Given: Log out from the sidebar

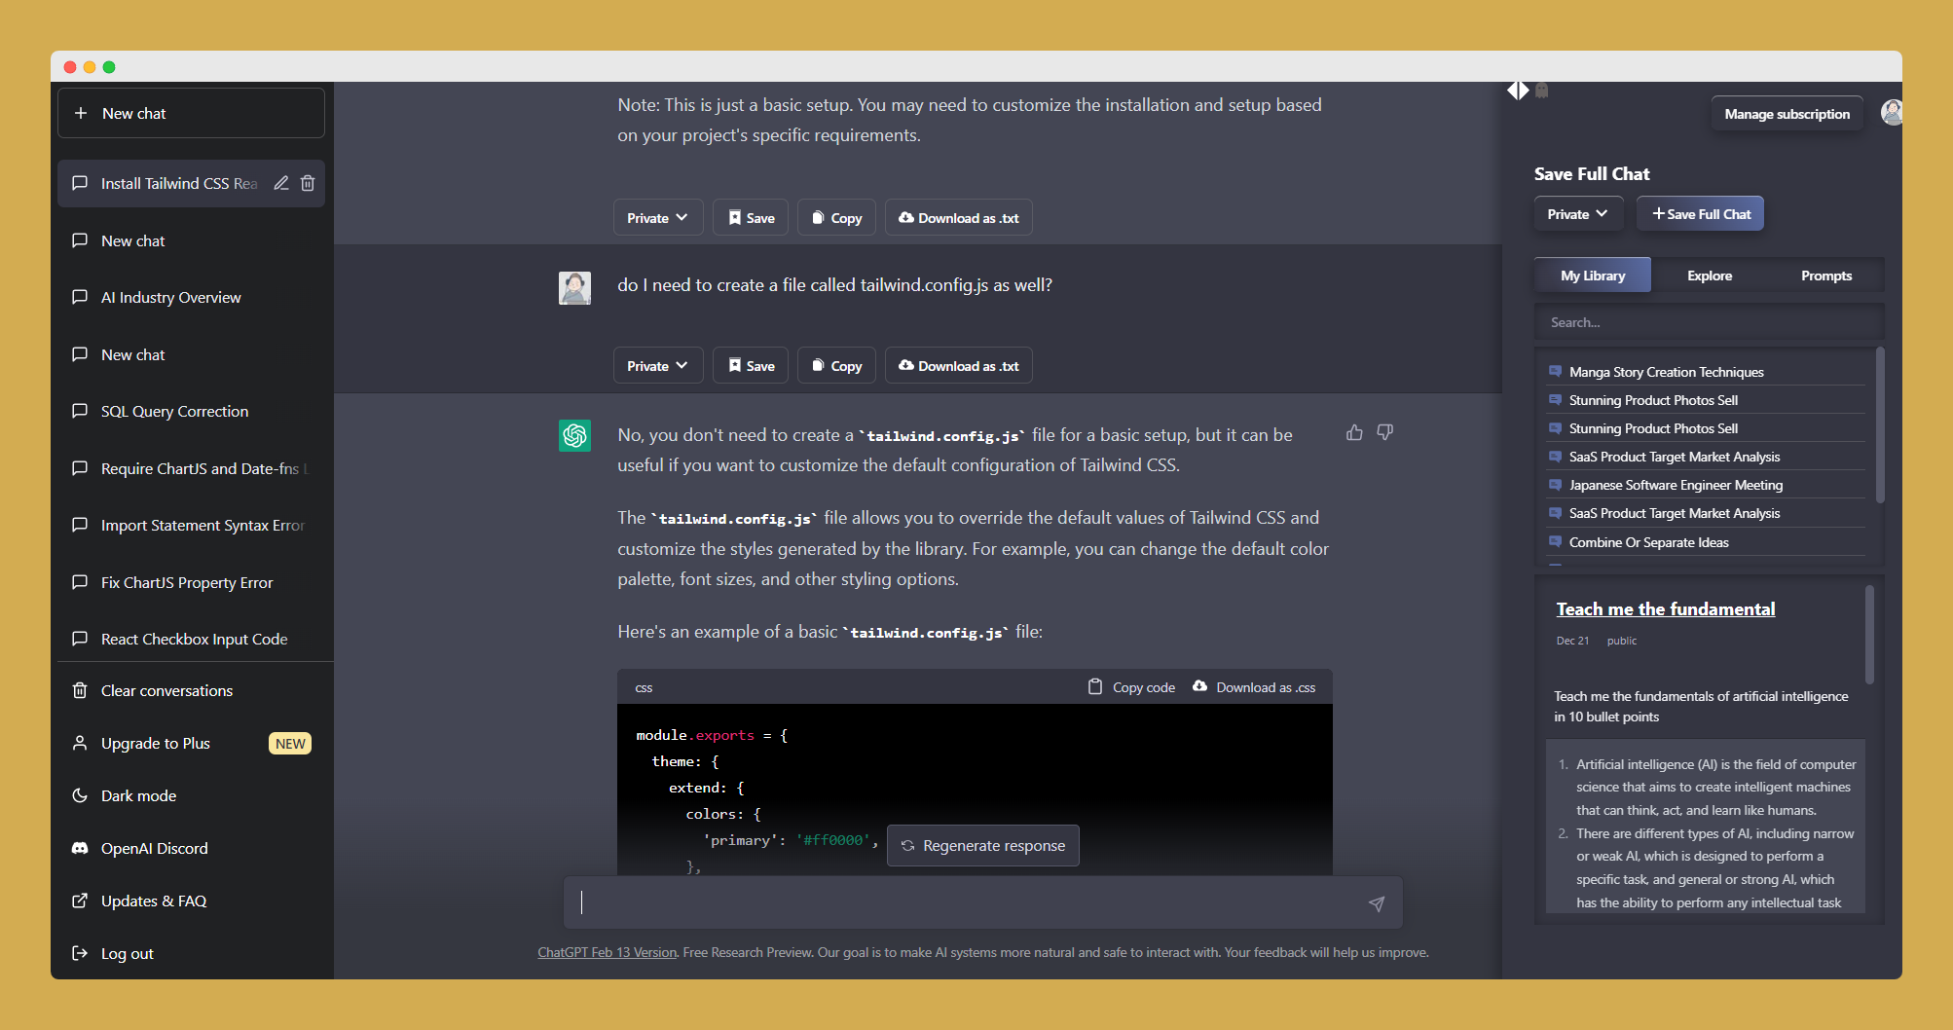Looking at the screenshot, I should tap(191, 953).
